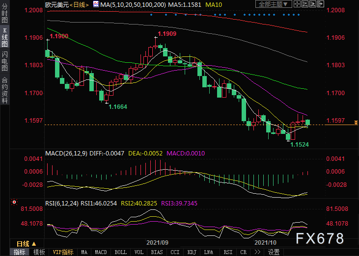Viewport: 359px width, 256px height.
Task: Click the crosshair cursor icon in the top toolbar
Action: click(297, 4)
